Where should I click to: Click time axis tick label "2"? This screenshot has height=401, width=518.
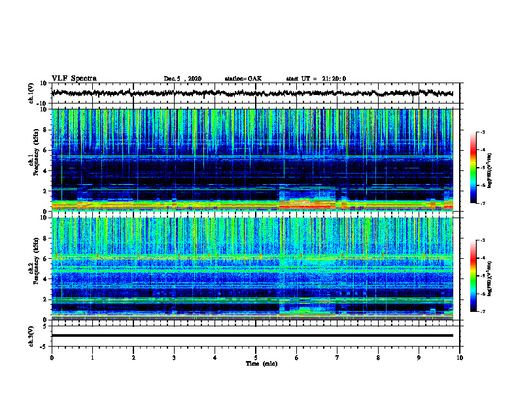point(133,358)
